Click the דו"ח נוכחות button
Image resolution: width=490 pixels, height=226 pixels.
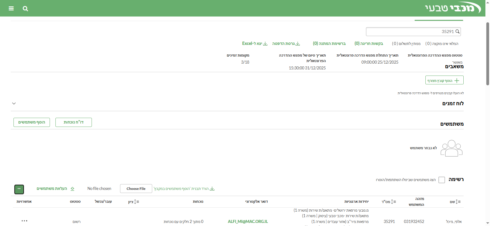(x=73, y=122)
